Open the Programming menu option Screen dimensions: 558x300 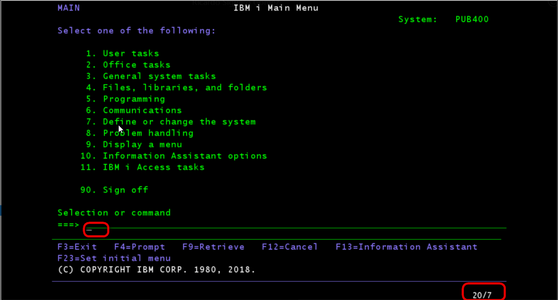point(134,99)
